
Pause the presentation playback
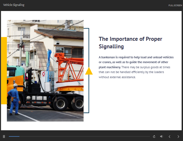(4, 136)
